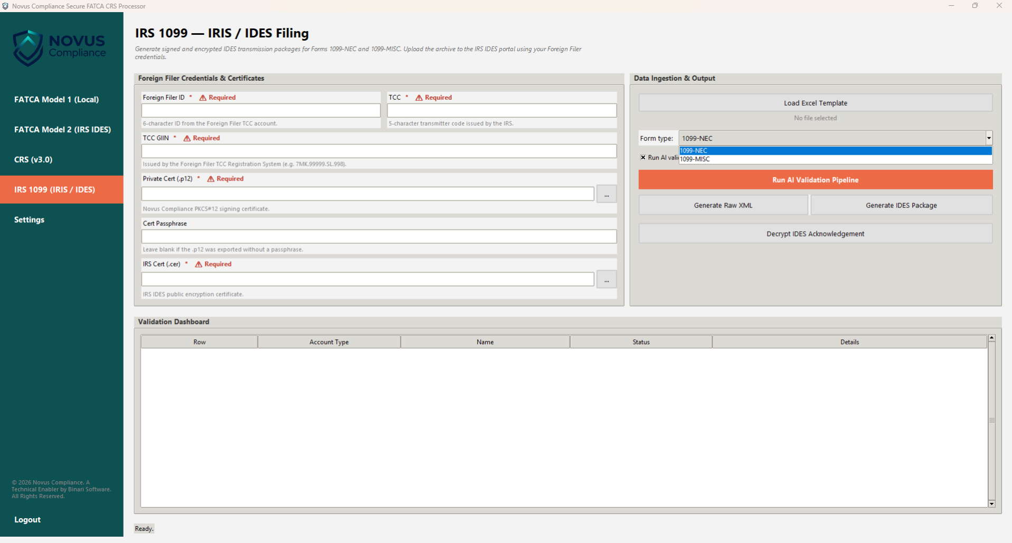The width and height of the screenshot is (1012, 543).
Task: Click Generate Raw XML
Action: (x=723, y=205)
